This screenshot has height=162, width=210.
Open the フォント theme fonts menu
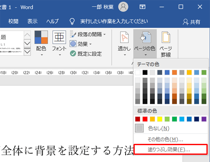[x=59, y=43]
